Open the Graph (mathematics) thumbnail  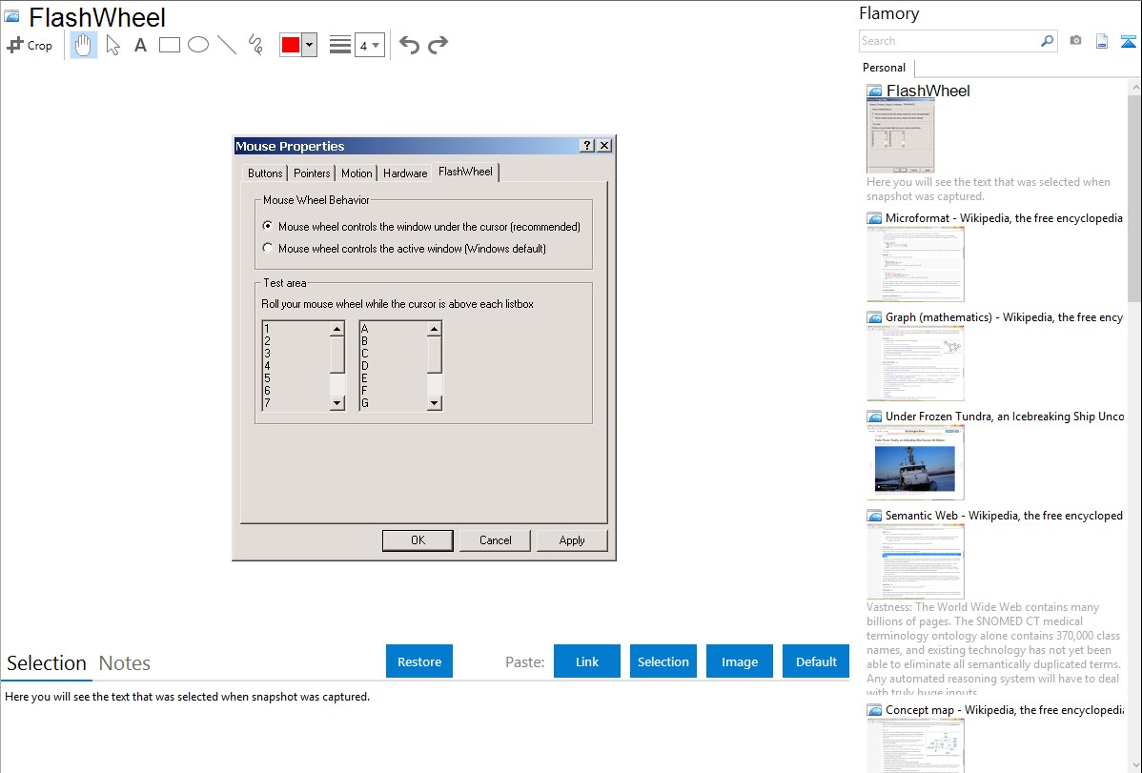[915, 363]
